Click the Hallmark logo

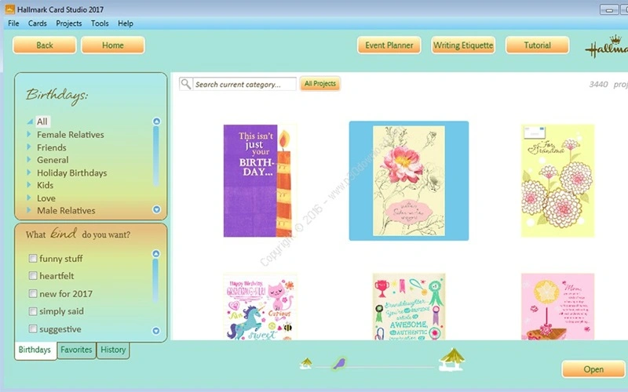point(606,47)
